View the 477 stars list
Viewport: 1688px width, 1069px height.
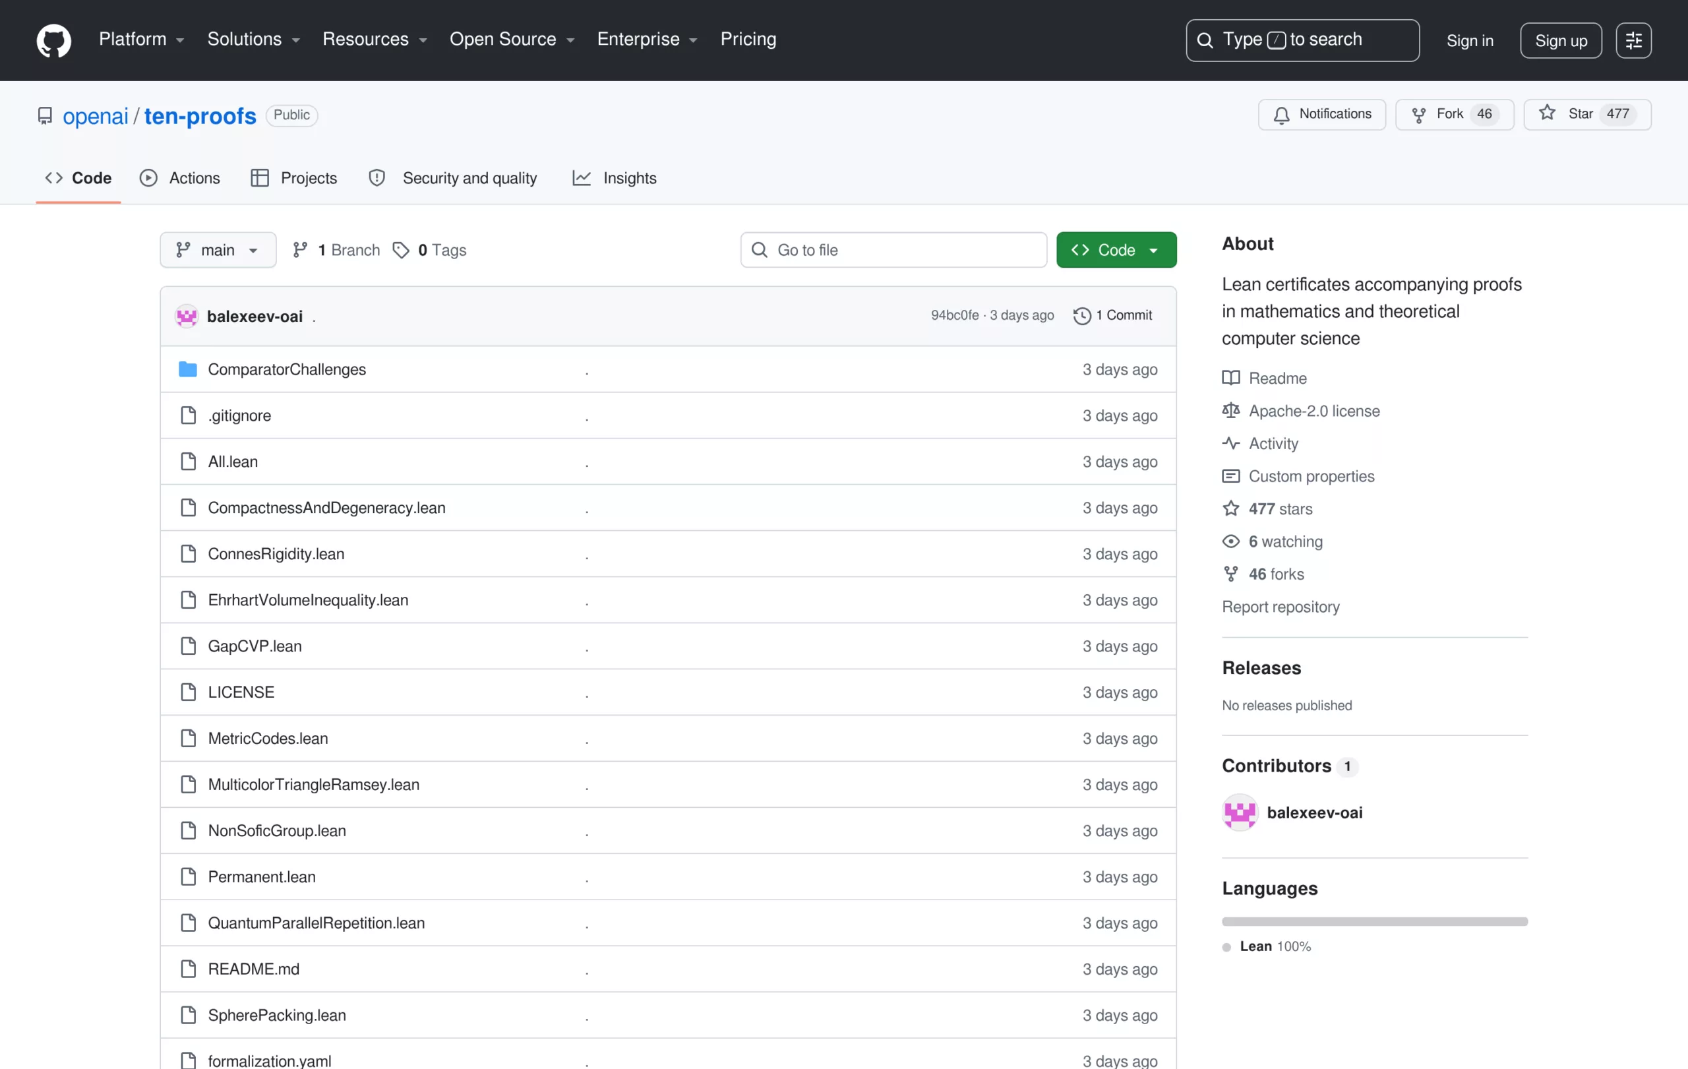tap(1267, 509)
